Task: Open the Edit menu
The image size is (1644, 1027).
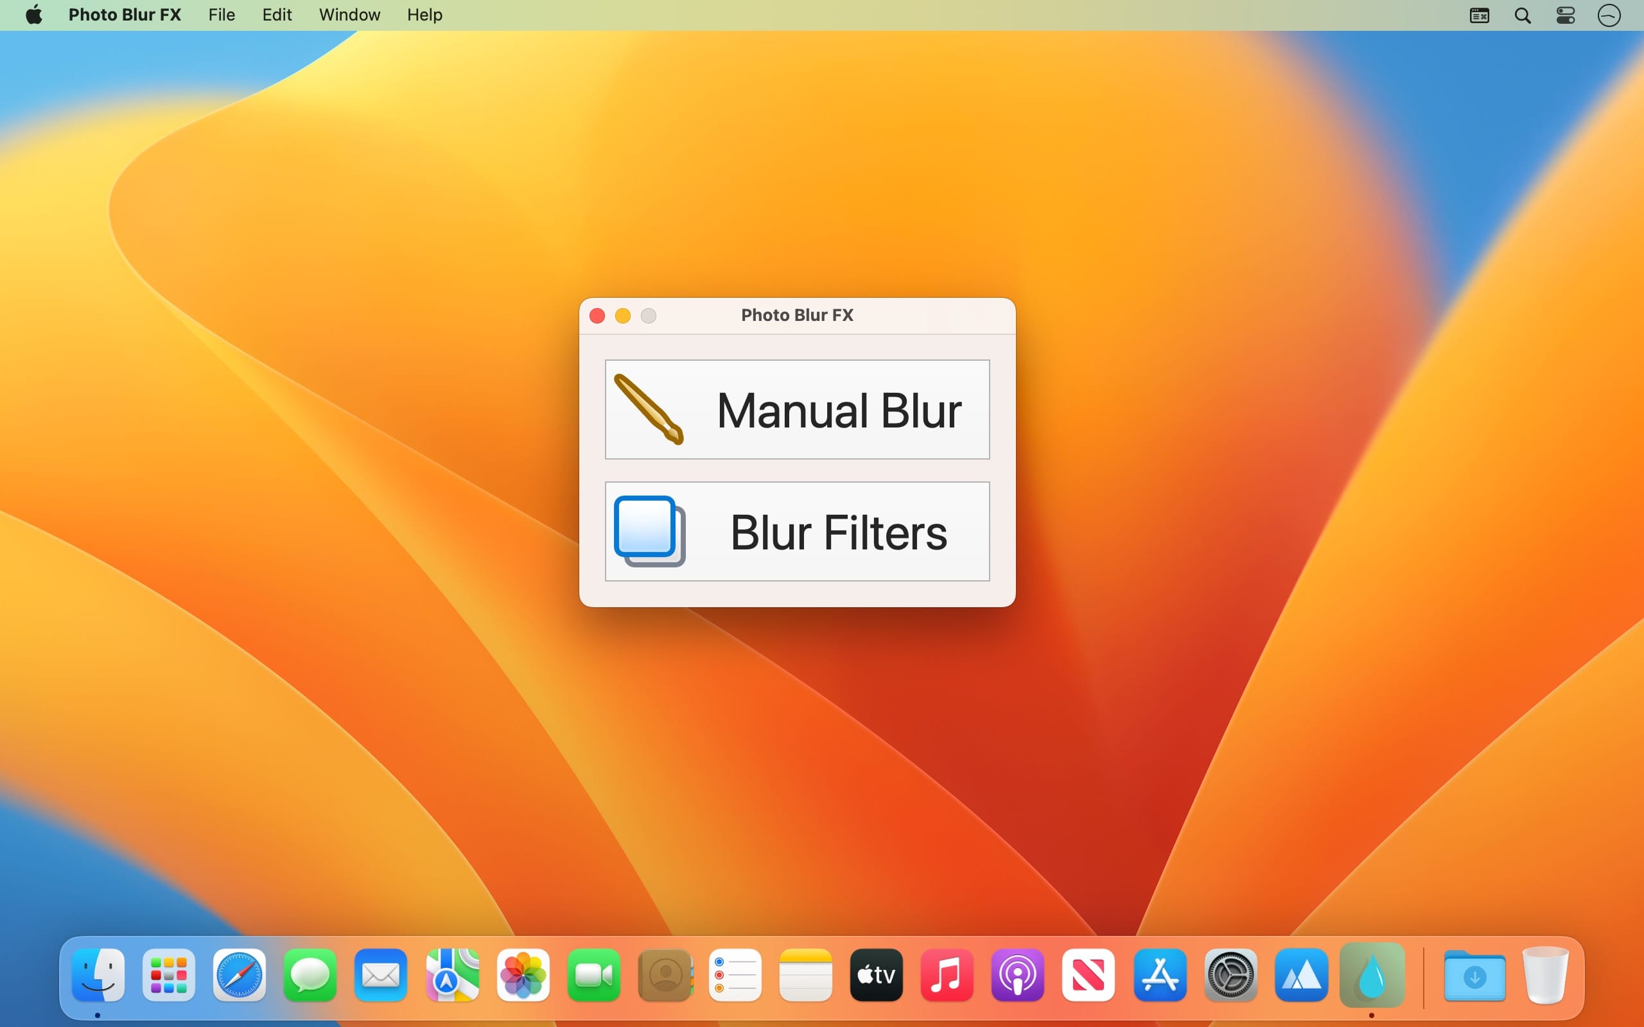Action: 277,15
